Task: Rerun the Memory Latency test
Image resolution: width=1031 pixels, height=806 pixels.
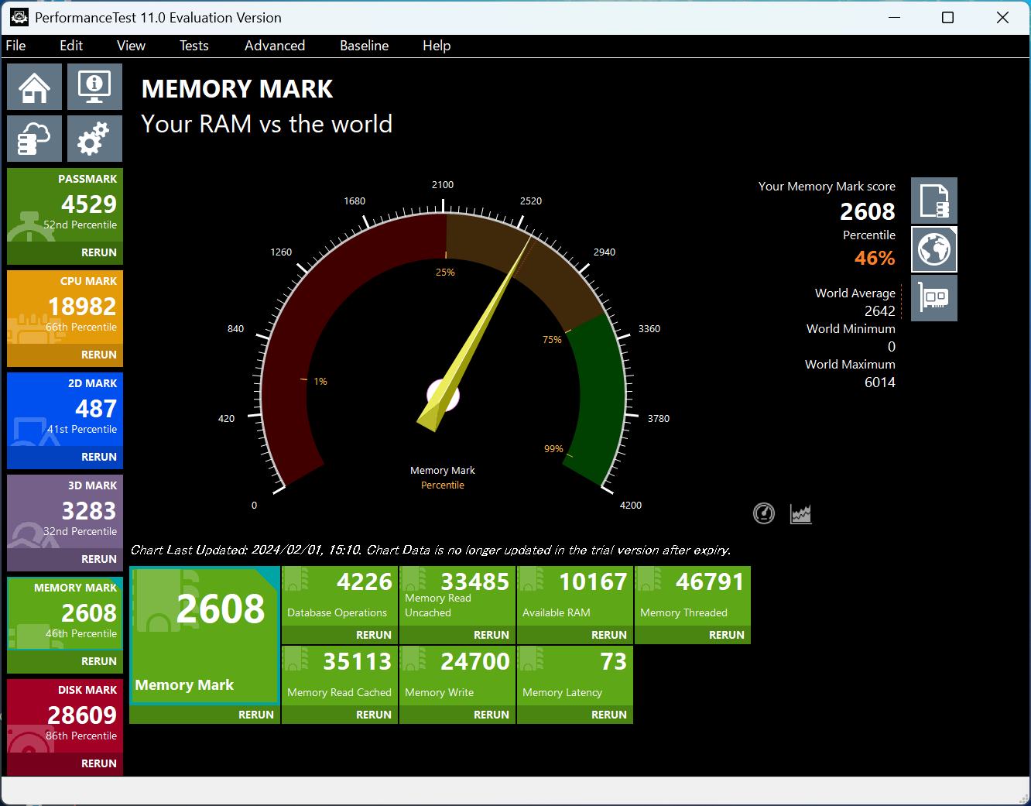Action: 608,714
